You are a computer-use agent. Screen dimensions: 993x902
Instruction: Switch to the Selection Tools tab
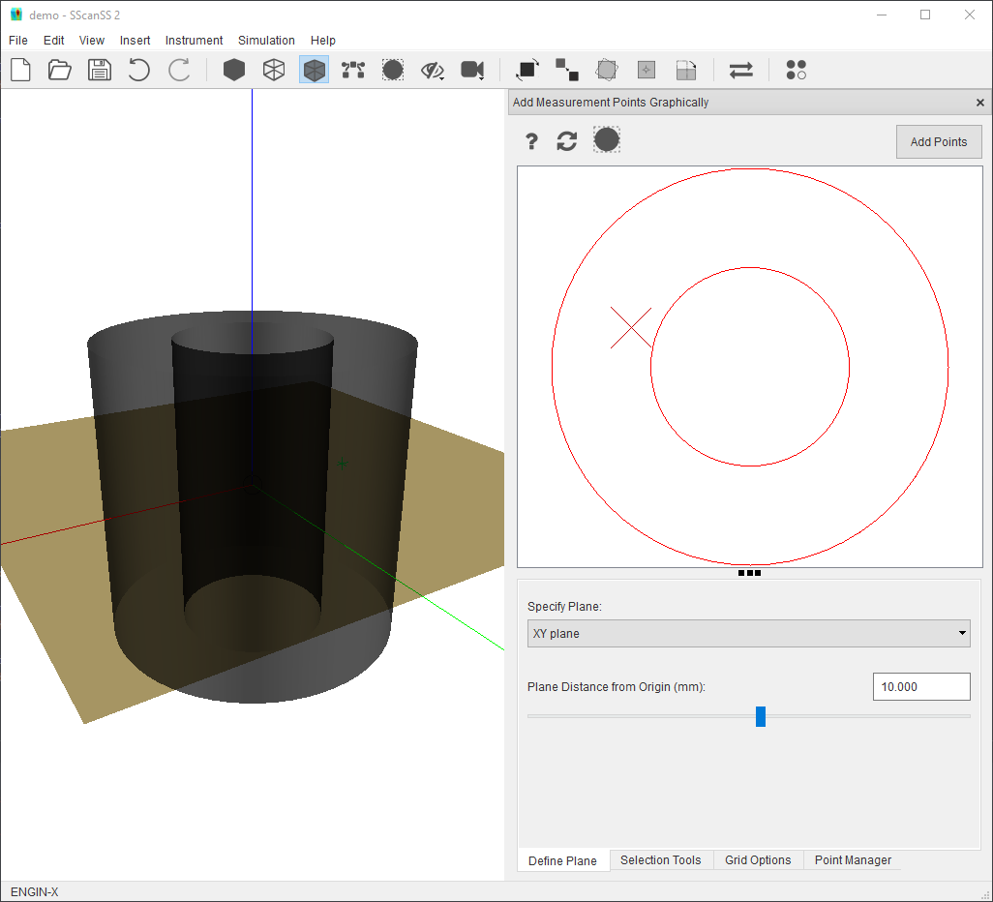(660, 860)
